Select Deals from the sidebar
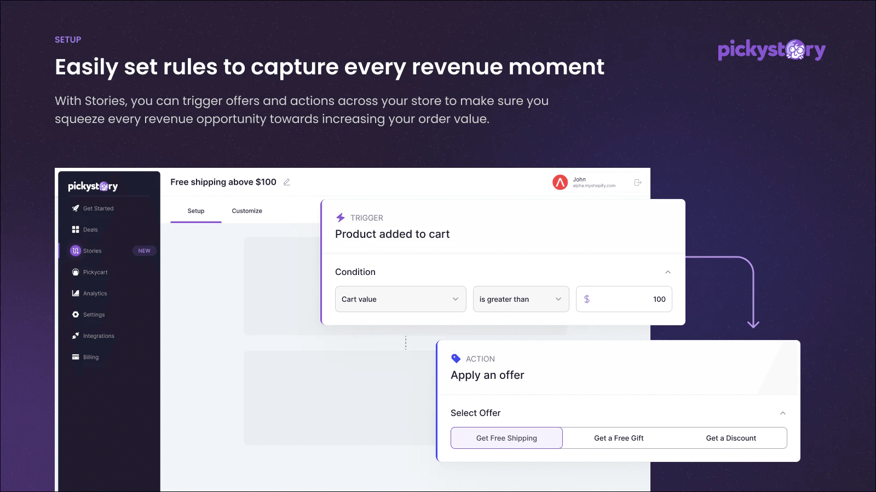The height and width of the screenshot is (492, 876). coord(90,229)
